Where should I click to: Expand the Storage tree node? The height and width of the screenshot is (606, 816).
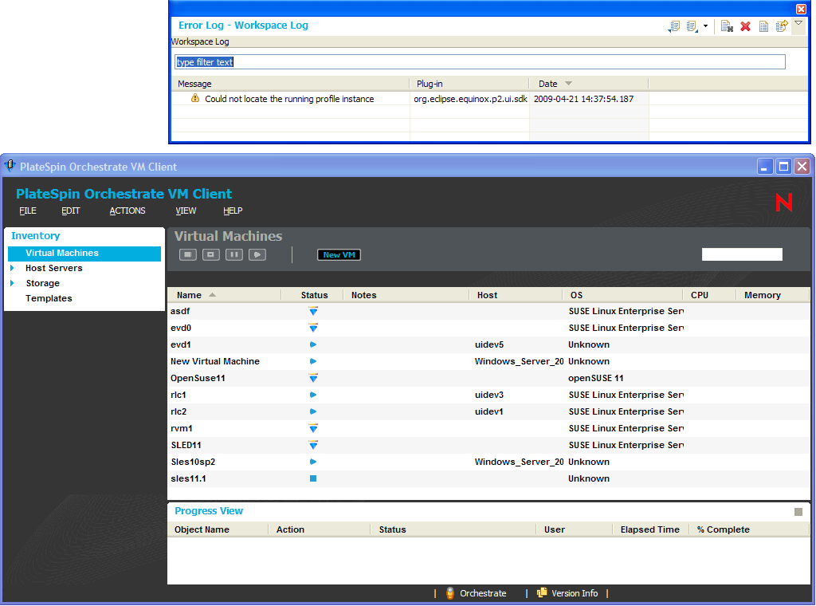[x=12, y=283]
